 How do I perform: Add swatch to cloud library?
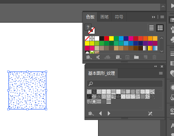point(107,57)
